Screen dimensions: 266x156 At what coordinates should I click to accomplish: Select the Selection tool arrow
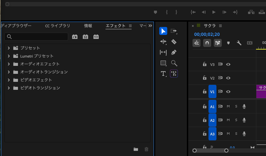[x=163, y=31]
